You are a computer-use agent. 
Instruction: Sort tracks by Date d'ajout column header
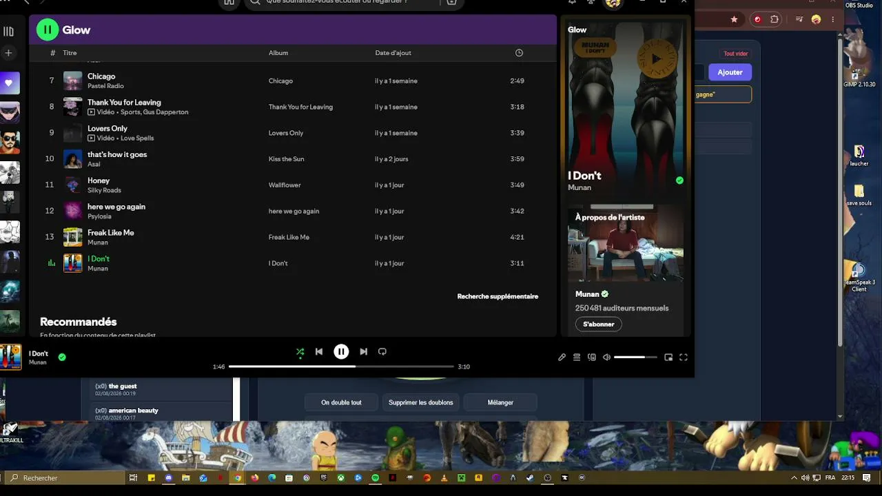[393, 53]
